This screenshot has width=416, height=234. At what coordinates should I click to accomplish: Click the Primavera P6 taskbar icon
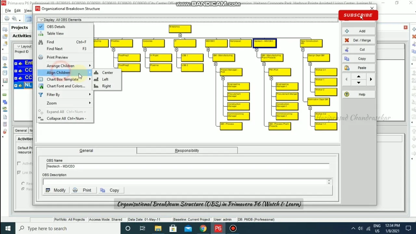218,228
